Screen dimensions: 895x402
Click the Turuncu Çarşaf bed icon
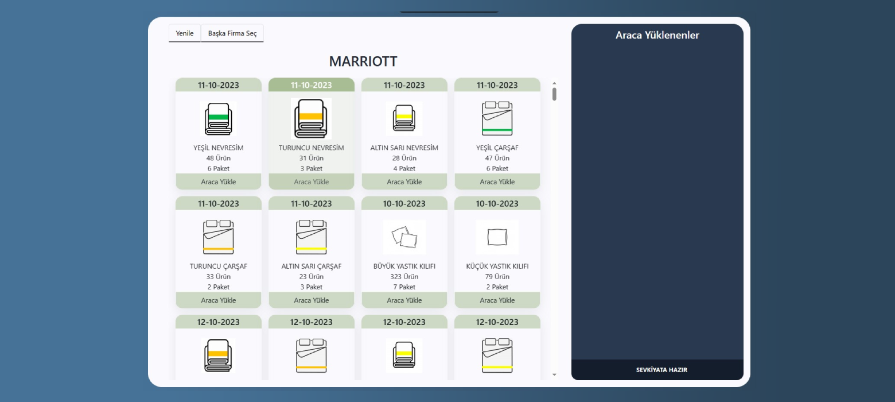pyautogui.click(x=218, y=237)
